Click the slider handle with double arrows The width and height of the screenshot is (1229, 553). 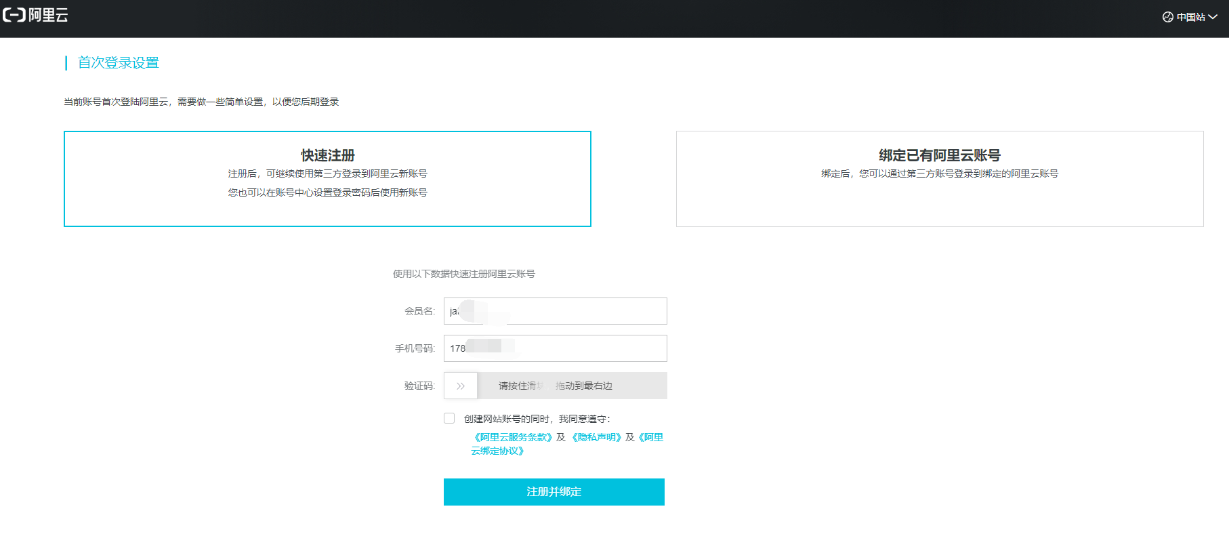pyautogui.click(x=461, y=386)
